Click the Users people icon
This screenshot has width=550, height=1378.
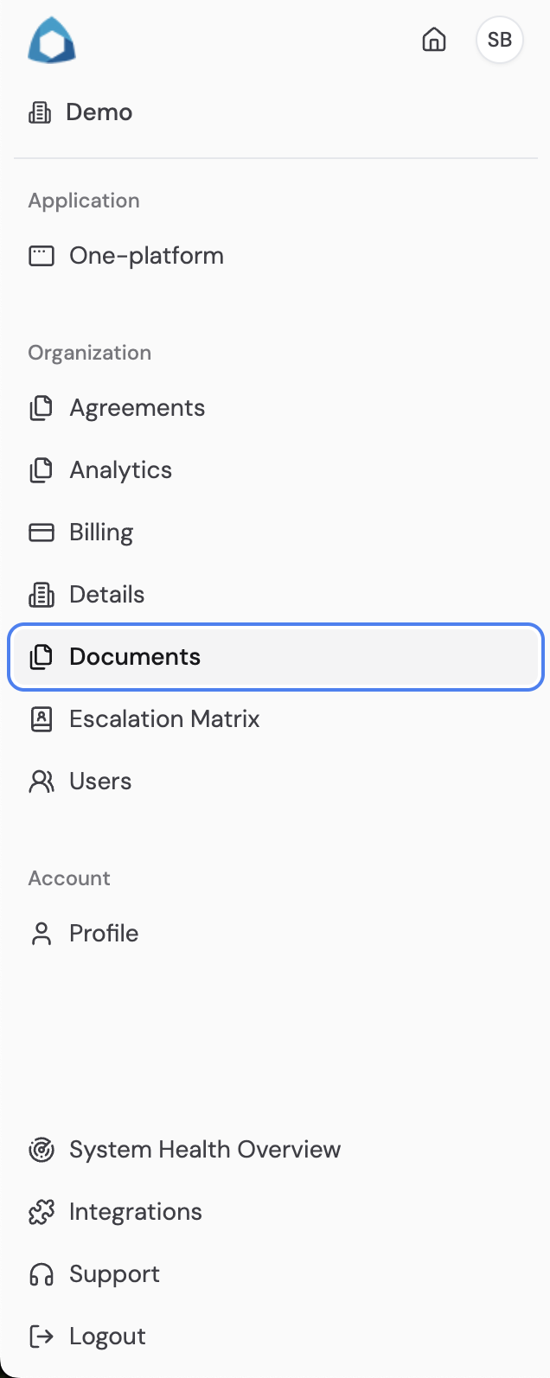pos(42,782)
